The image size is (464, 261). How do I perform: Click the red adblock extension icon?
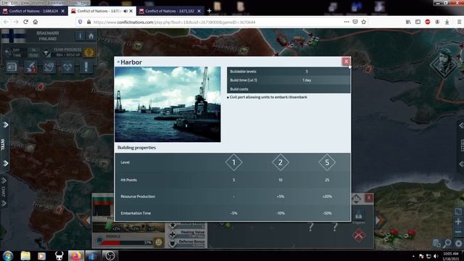(428, 22)
